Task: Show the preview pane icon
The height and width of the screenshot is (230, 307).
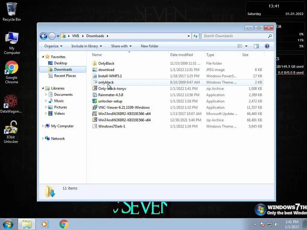Action: [256, 46]
